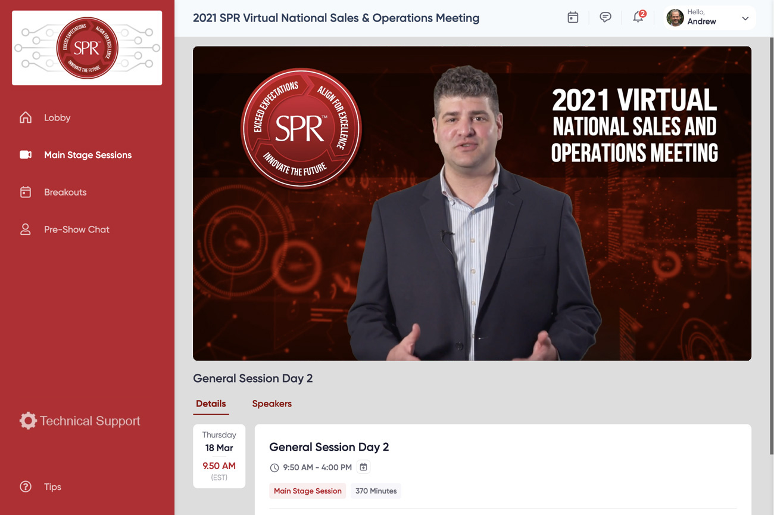Click the session video player

[472, 203]
